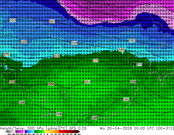Click the dark brown arrow end of the scale

coord(79,132)
